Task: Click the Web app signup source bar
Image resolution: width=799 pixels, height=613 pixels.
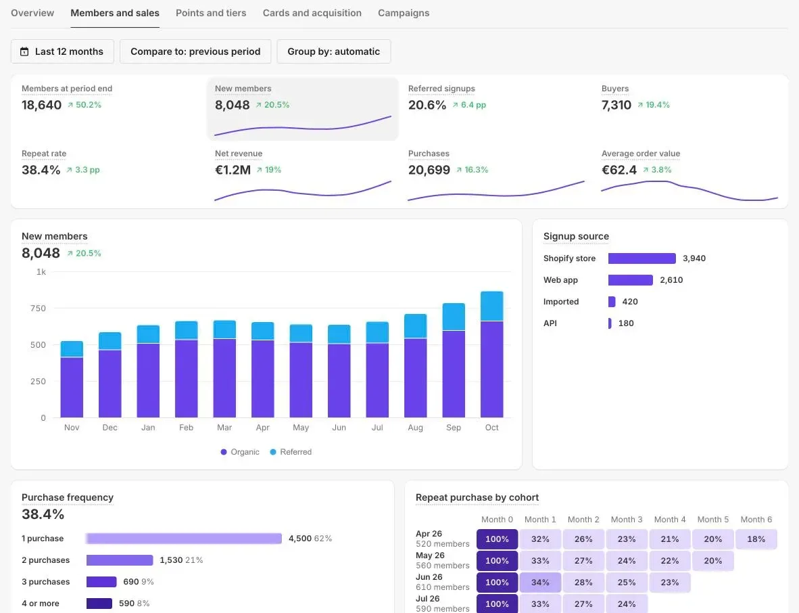Action: point(630,280)
